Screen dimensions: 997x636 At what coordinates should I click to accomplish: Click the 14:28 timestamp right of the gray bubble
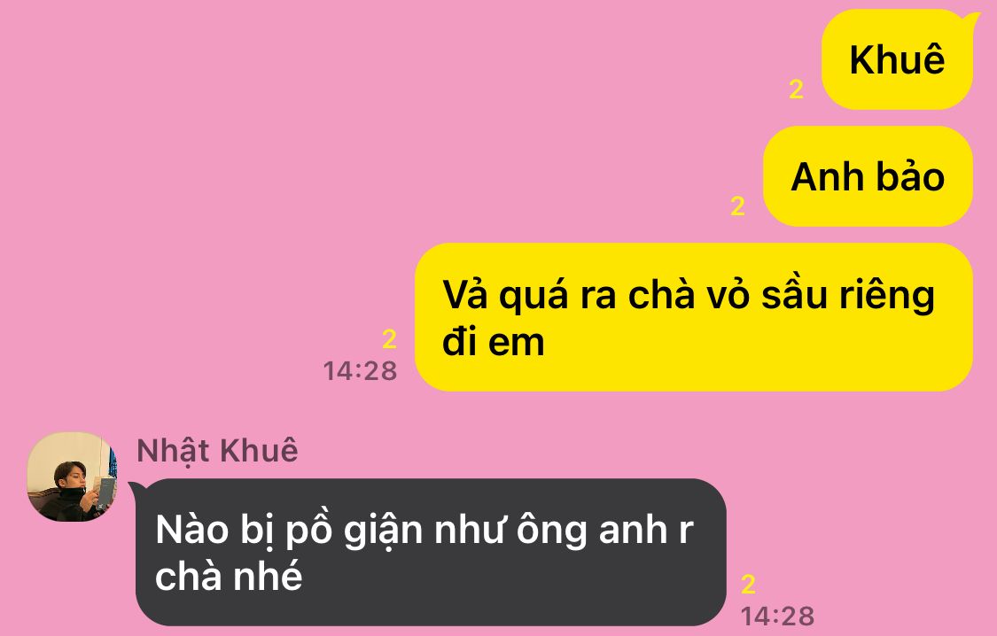click(x=777, y=617)
